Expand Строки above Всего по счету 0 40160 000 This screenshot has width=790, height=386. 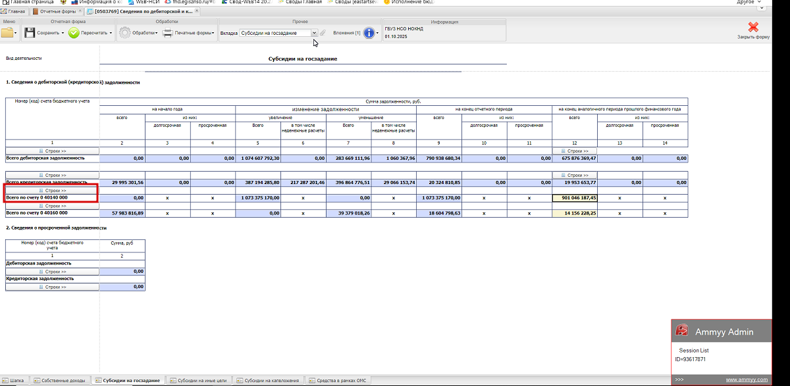(52, 206)
